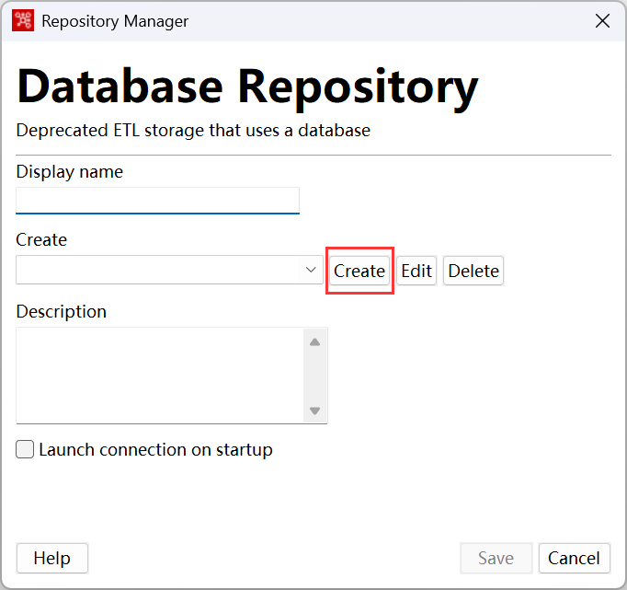Click the red Pentaho app icon in title bar
This screenshot has height=590, width=627.
pos(22,21)
